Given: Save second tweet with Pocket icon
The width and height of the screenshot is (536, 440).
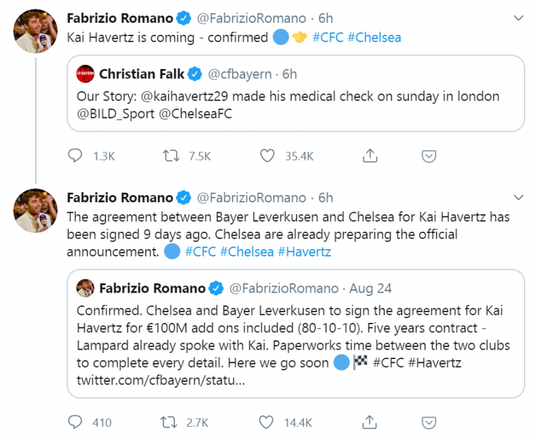Looking at the screenshot, I should click(x=429, y=422).
